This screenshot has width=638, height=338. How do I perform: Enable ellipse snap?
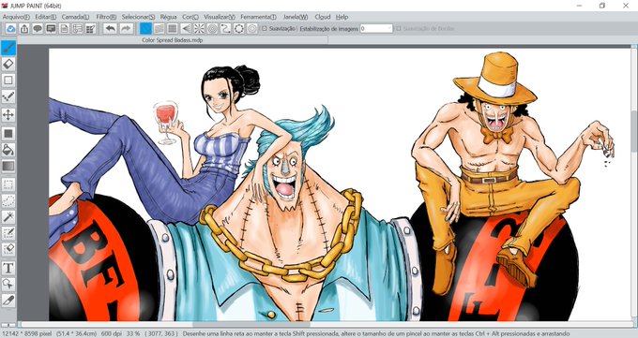239,28
